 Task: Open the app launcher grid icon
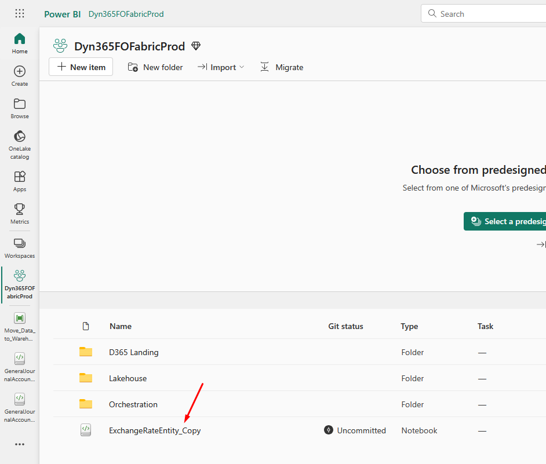coord(20,13)
